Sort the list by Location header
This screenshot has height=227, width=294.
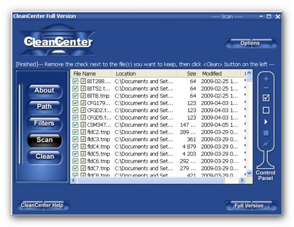click(145, 74)
